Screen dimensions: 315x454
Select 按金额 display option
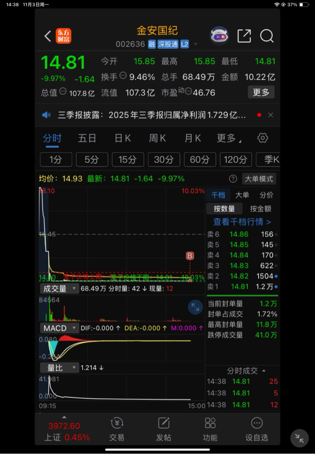tap(260, 209)
